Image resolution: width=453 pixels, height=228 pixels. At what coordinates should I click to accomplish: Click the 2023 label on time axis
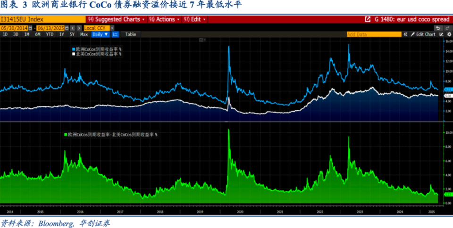360,212
